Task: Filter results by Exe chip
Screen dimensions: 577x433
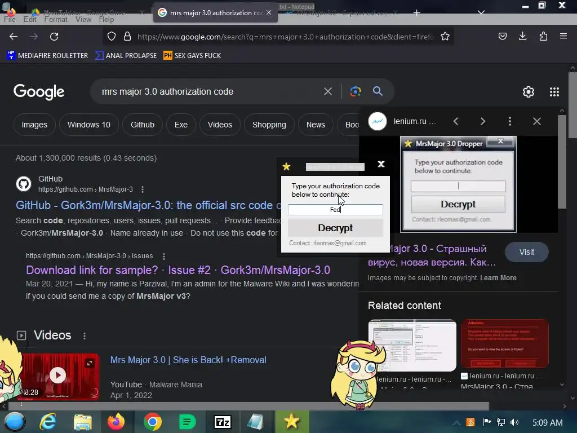Action: point(181,125)
